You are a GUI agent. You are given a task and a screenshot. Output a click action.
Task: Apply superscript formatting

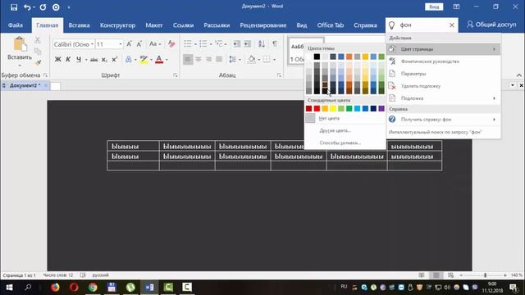(x=115, y=60)
